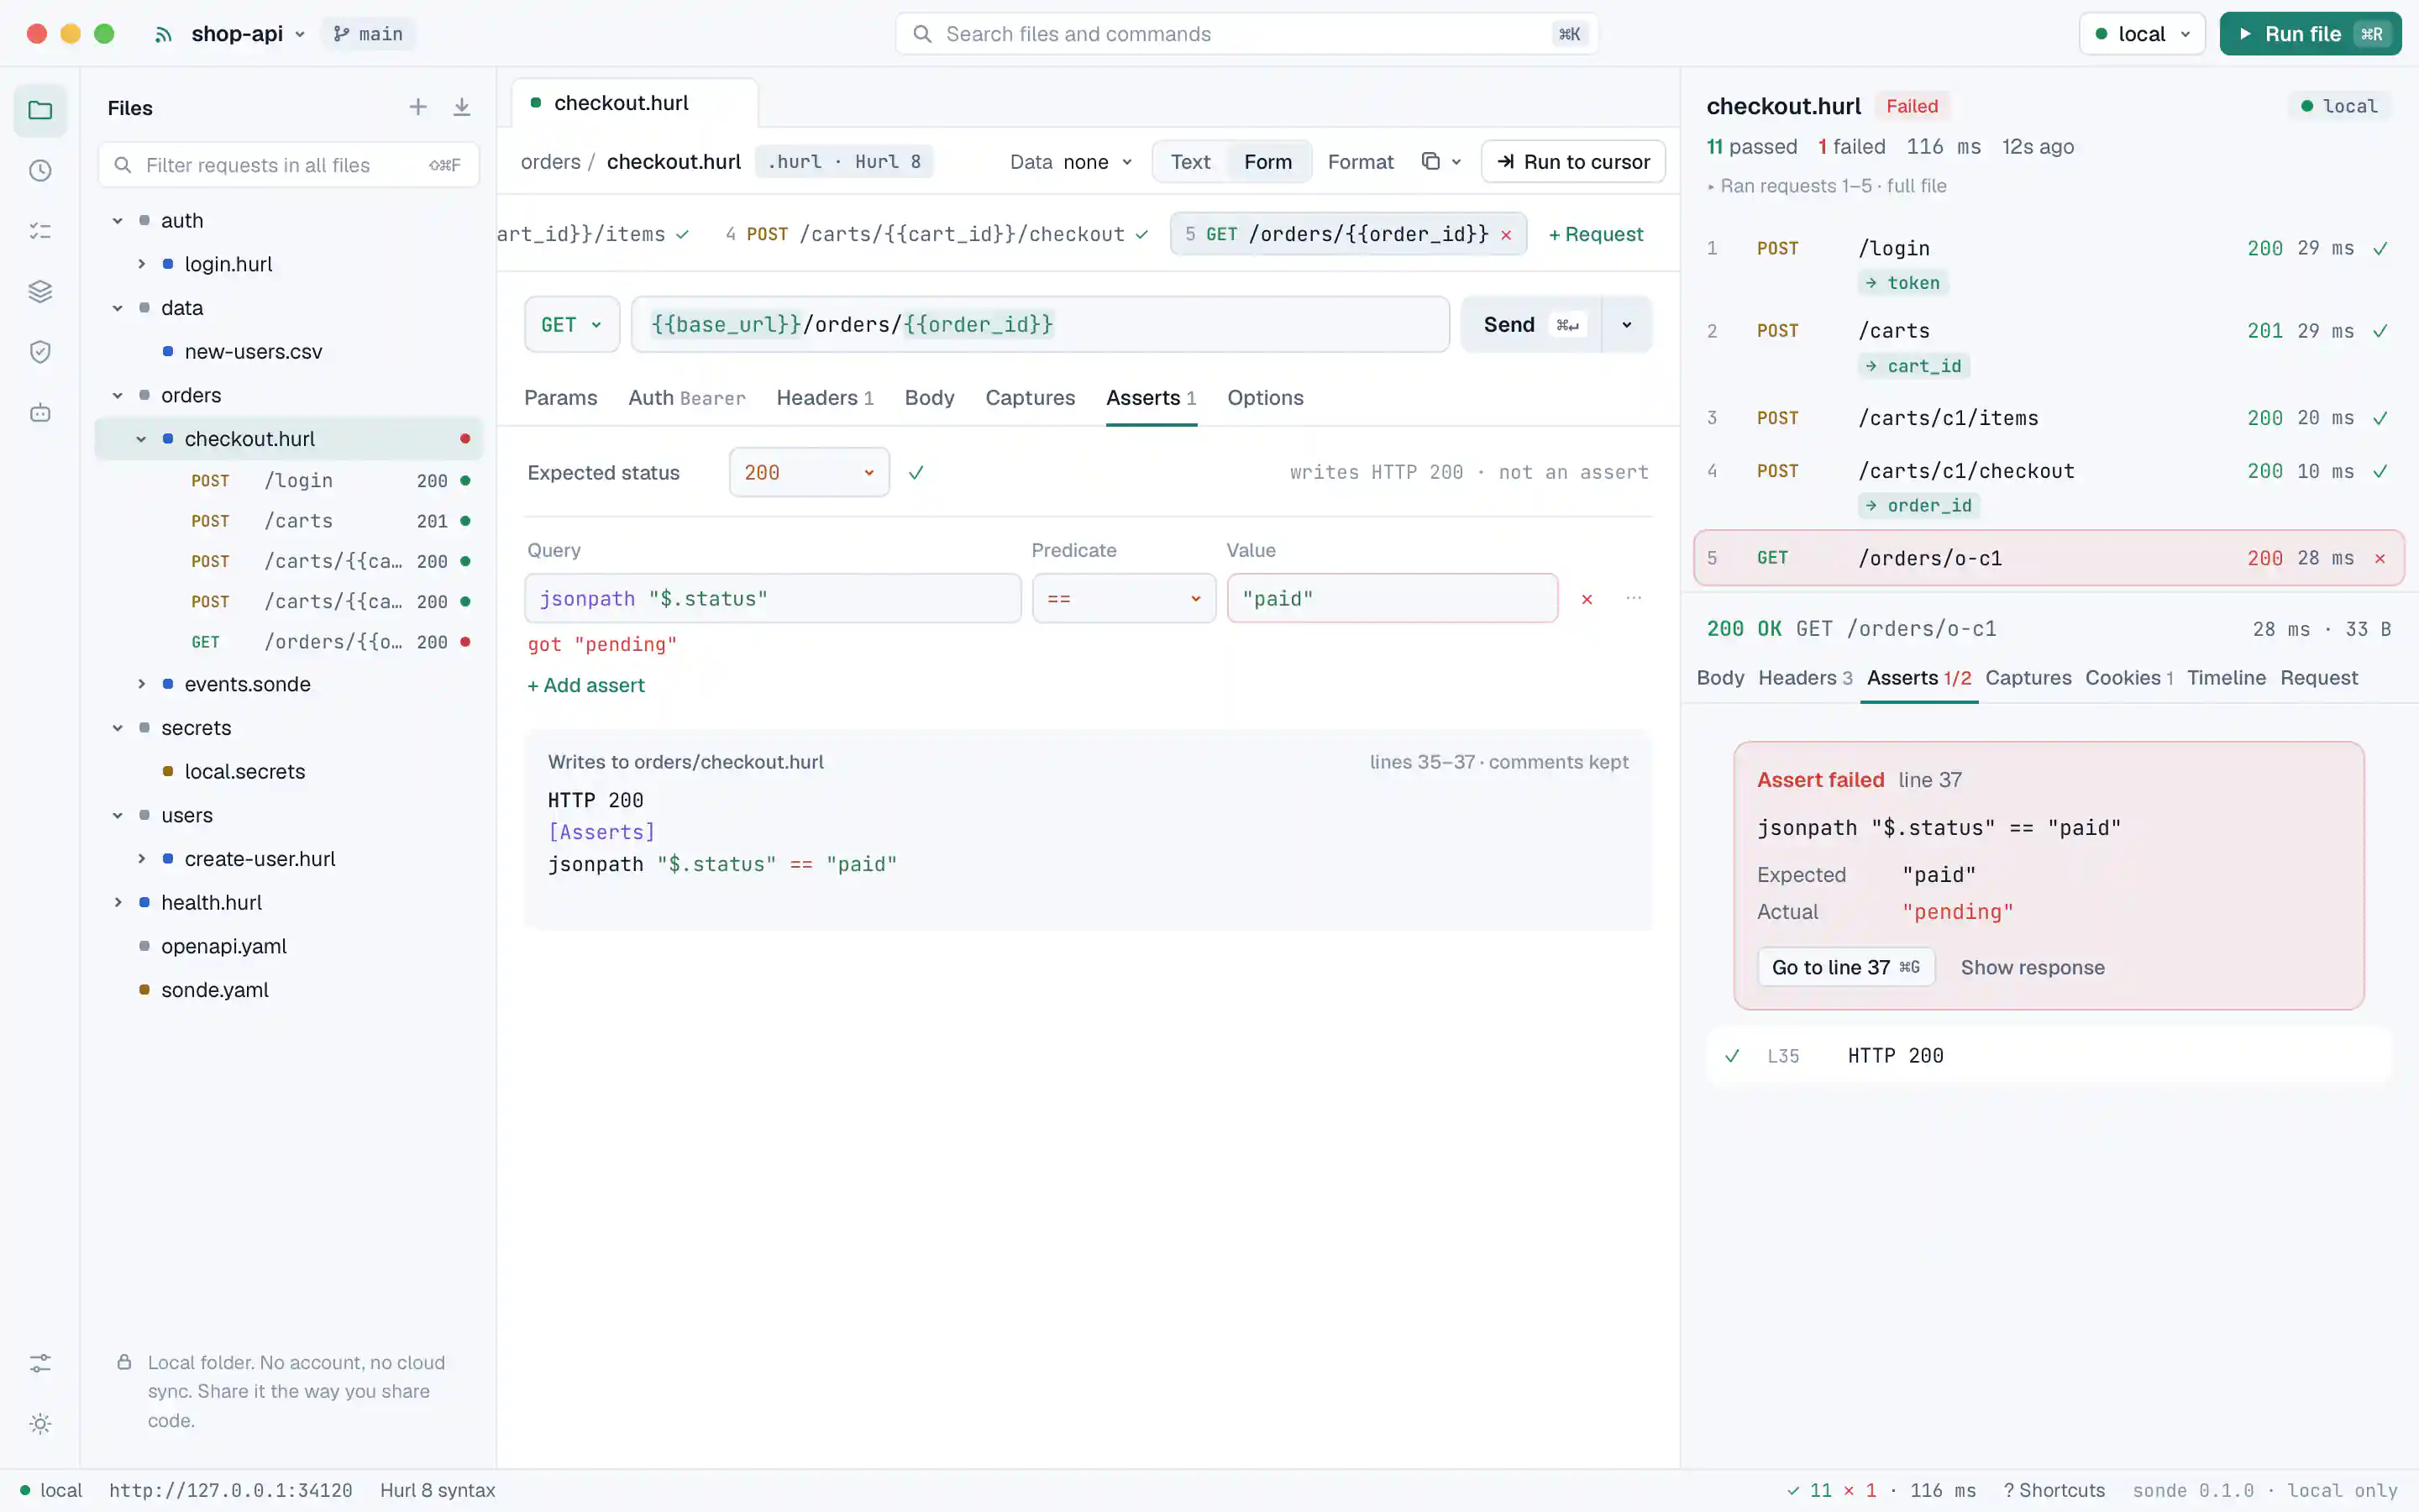Open the response Body tab
The width and height of the screenshot is (2419, 1512).
pos(1719,678)
